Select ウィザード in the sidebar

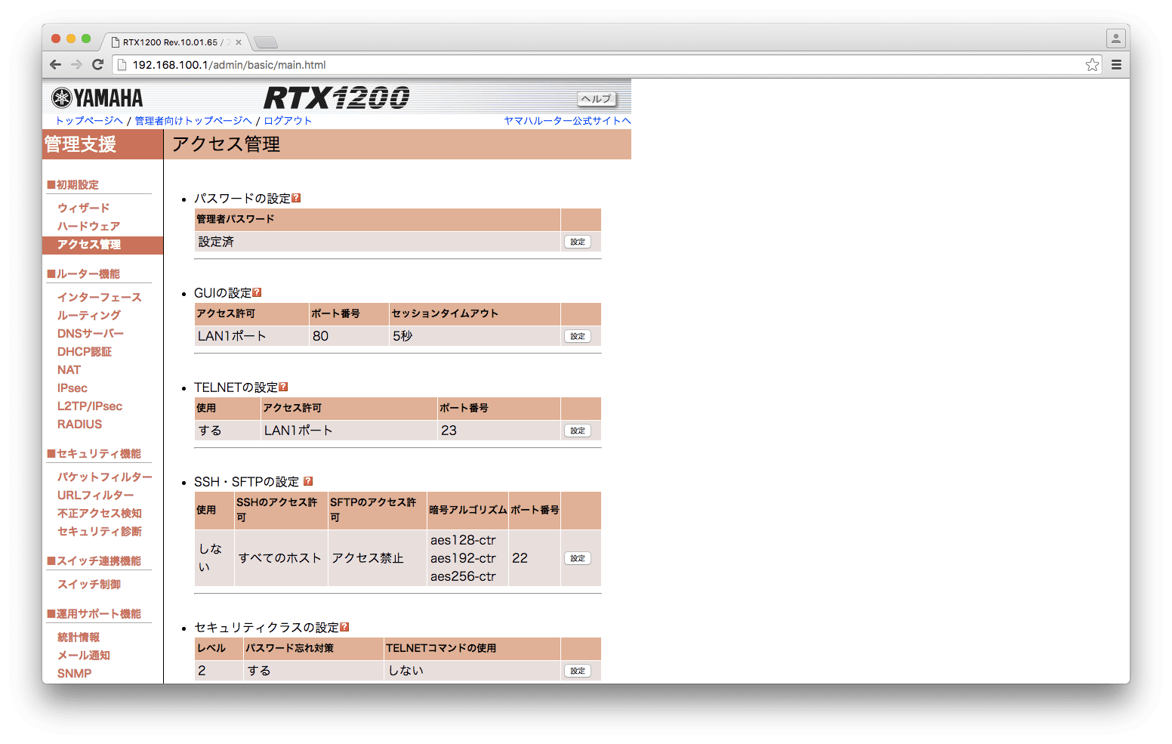click(x=84, y=208)
